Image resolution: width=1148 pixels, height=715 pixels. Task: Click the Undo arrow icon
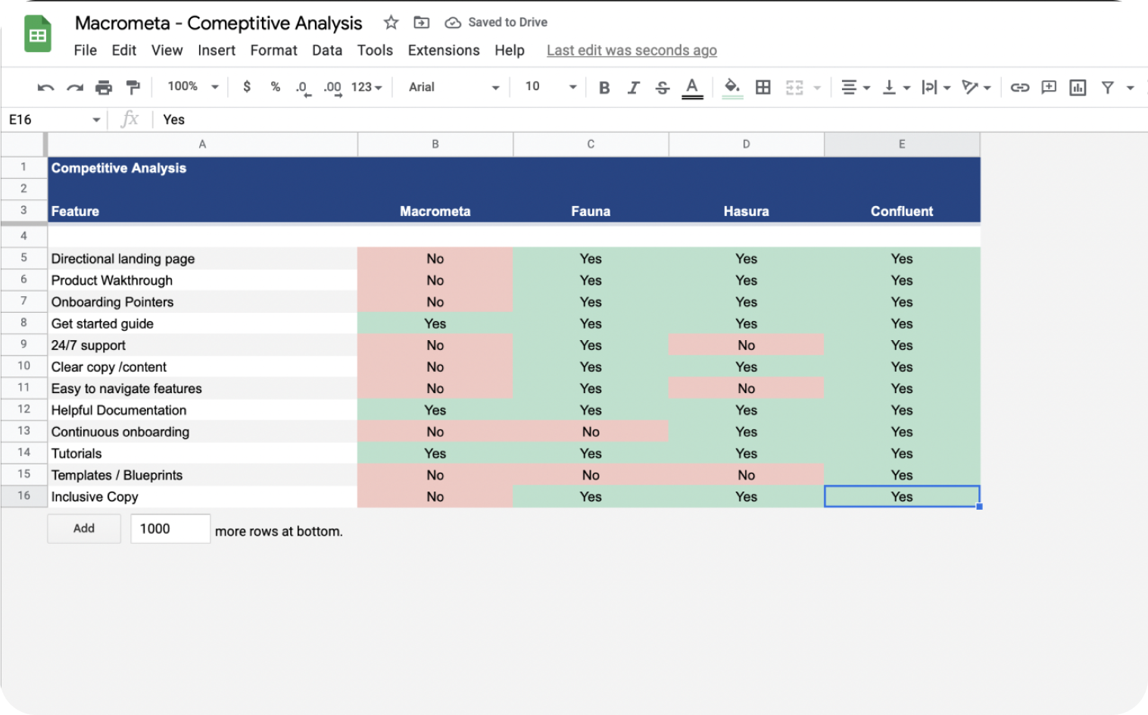(x=45, y=88)
